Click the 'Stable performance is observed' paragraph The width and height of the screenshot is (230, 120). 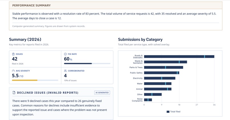(114, 16)
